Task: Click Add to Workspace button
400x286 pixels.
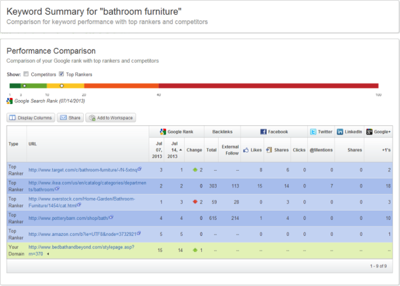Action: click(111, 117)
